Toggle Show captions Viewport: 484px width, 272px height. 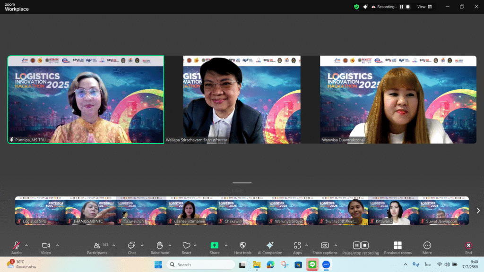point(325,248)
